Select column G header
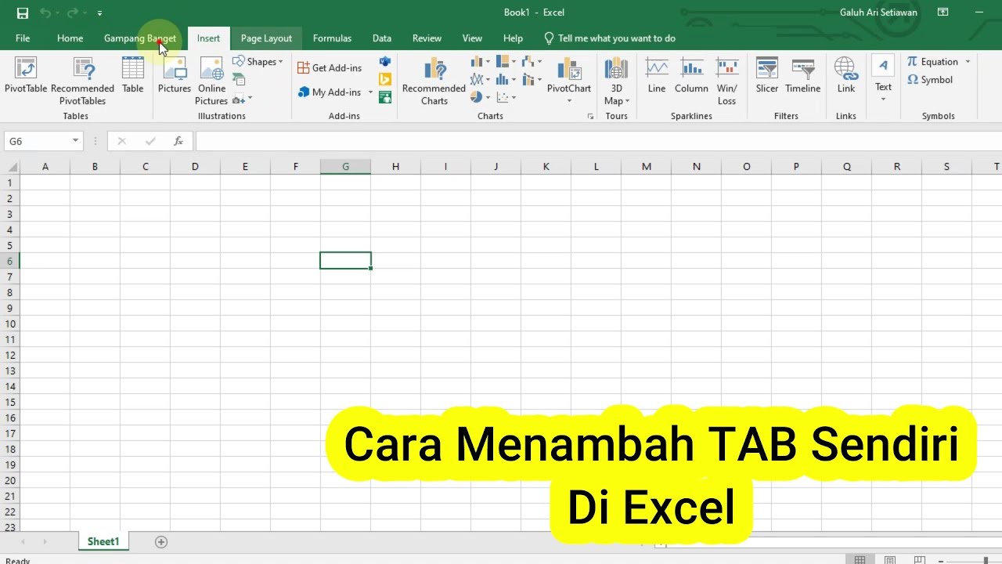The height and width of the screenshot is (564, 1002). [345, 167]
